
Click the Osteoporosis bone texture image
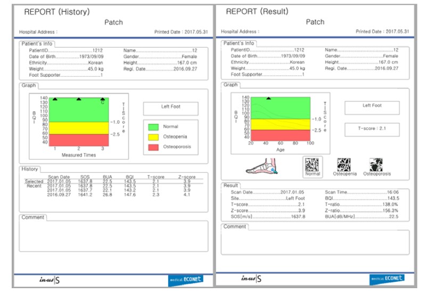(376, 165)
